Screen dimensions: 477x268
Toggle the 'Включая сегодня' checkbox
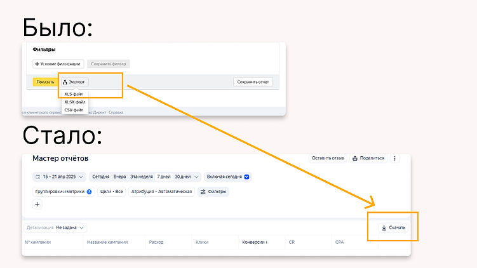click(246, 177)
